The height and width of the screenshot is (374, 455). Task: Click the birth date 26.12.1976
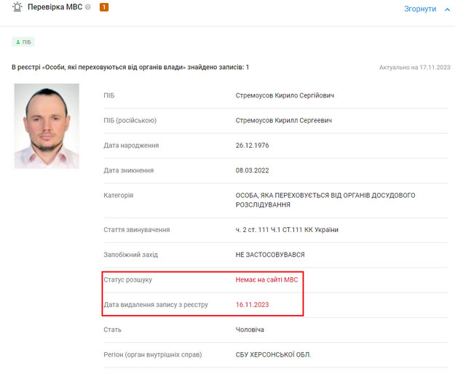252,145
